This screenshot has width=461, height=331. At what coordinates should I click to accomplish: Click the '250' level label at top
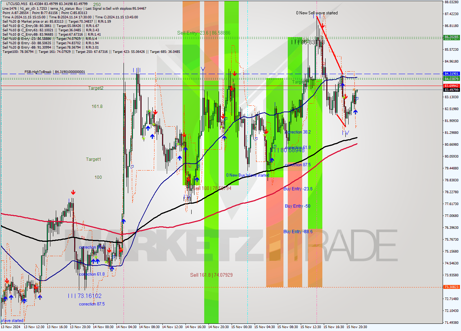point(97,4)
